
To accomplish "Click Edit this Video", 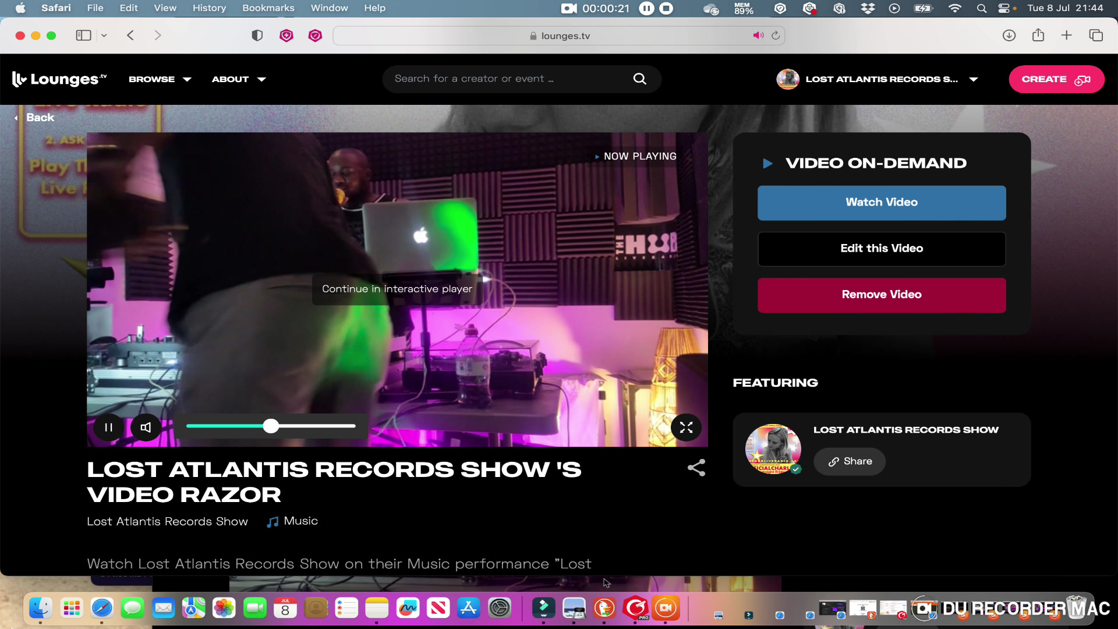I will point(882,249).
